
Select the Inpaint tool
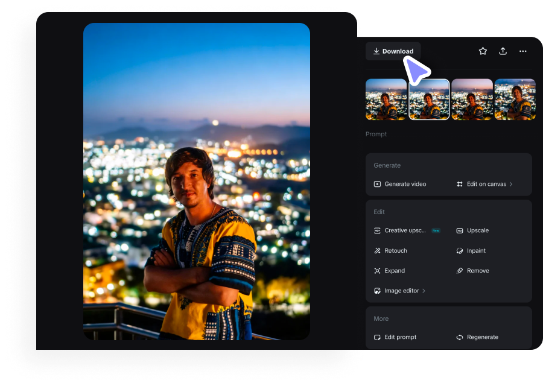click(475, 250)
